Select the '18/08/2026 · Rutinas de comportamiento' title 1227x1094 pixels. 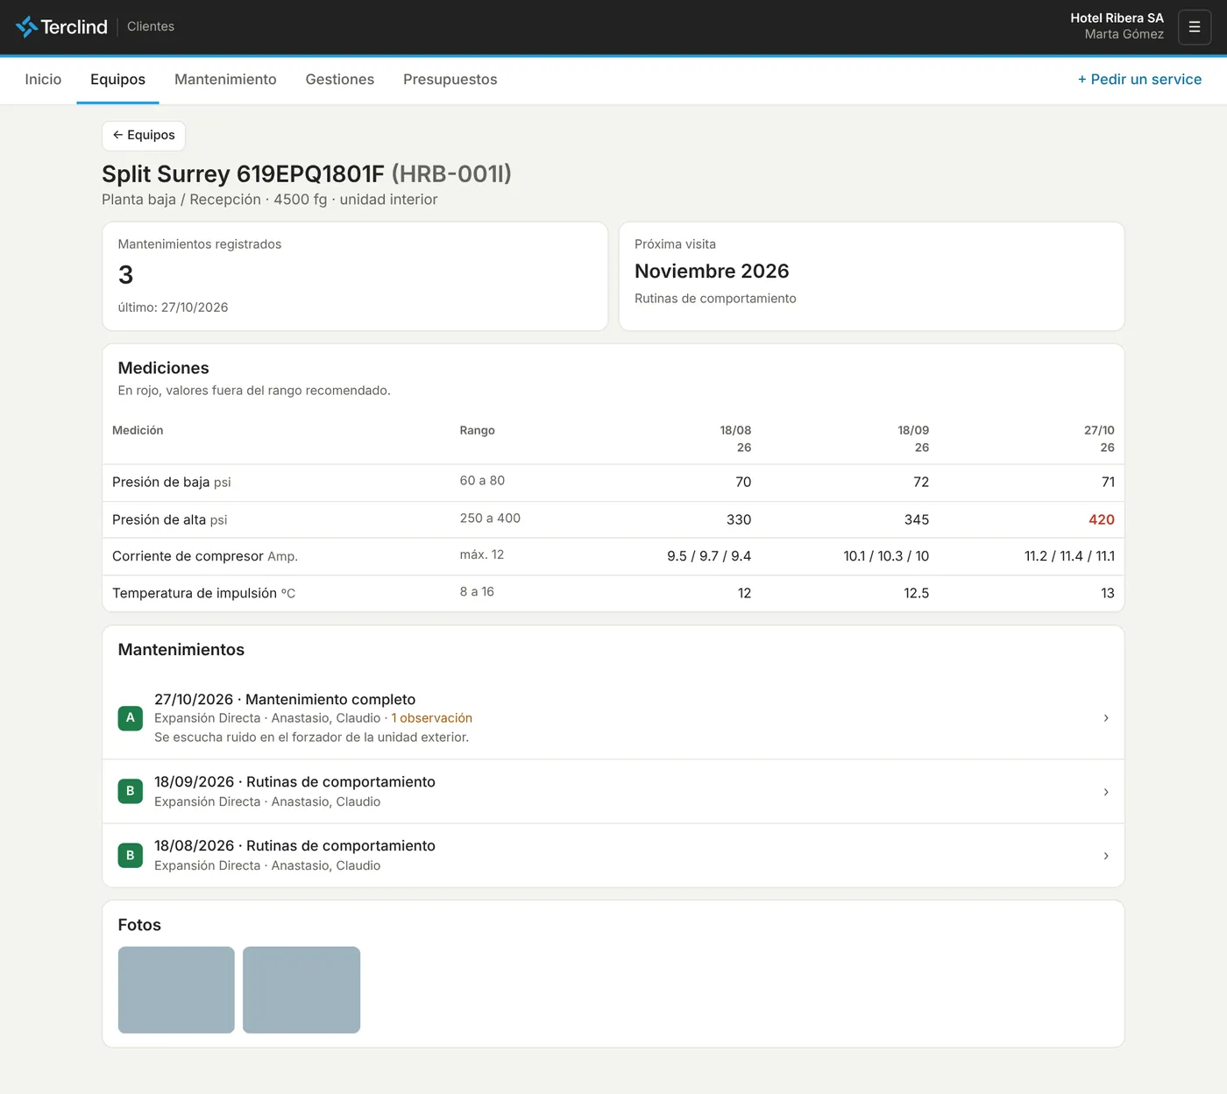tap(294, 845)
